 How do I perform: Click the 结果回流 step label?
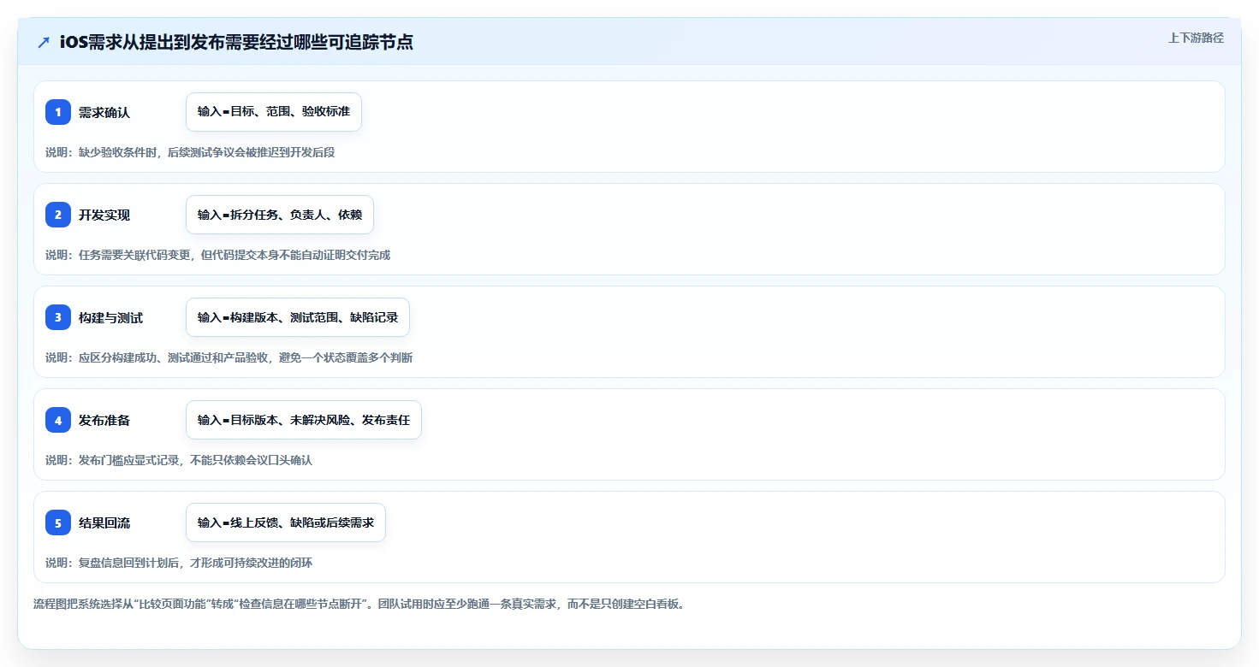coord(104,522)
